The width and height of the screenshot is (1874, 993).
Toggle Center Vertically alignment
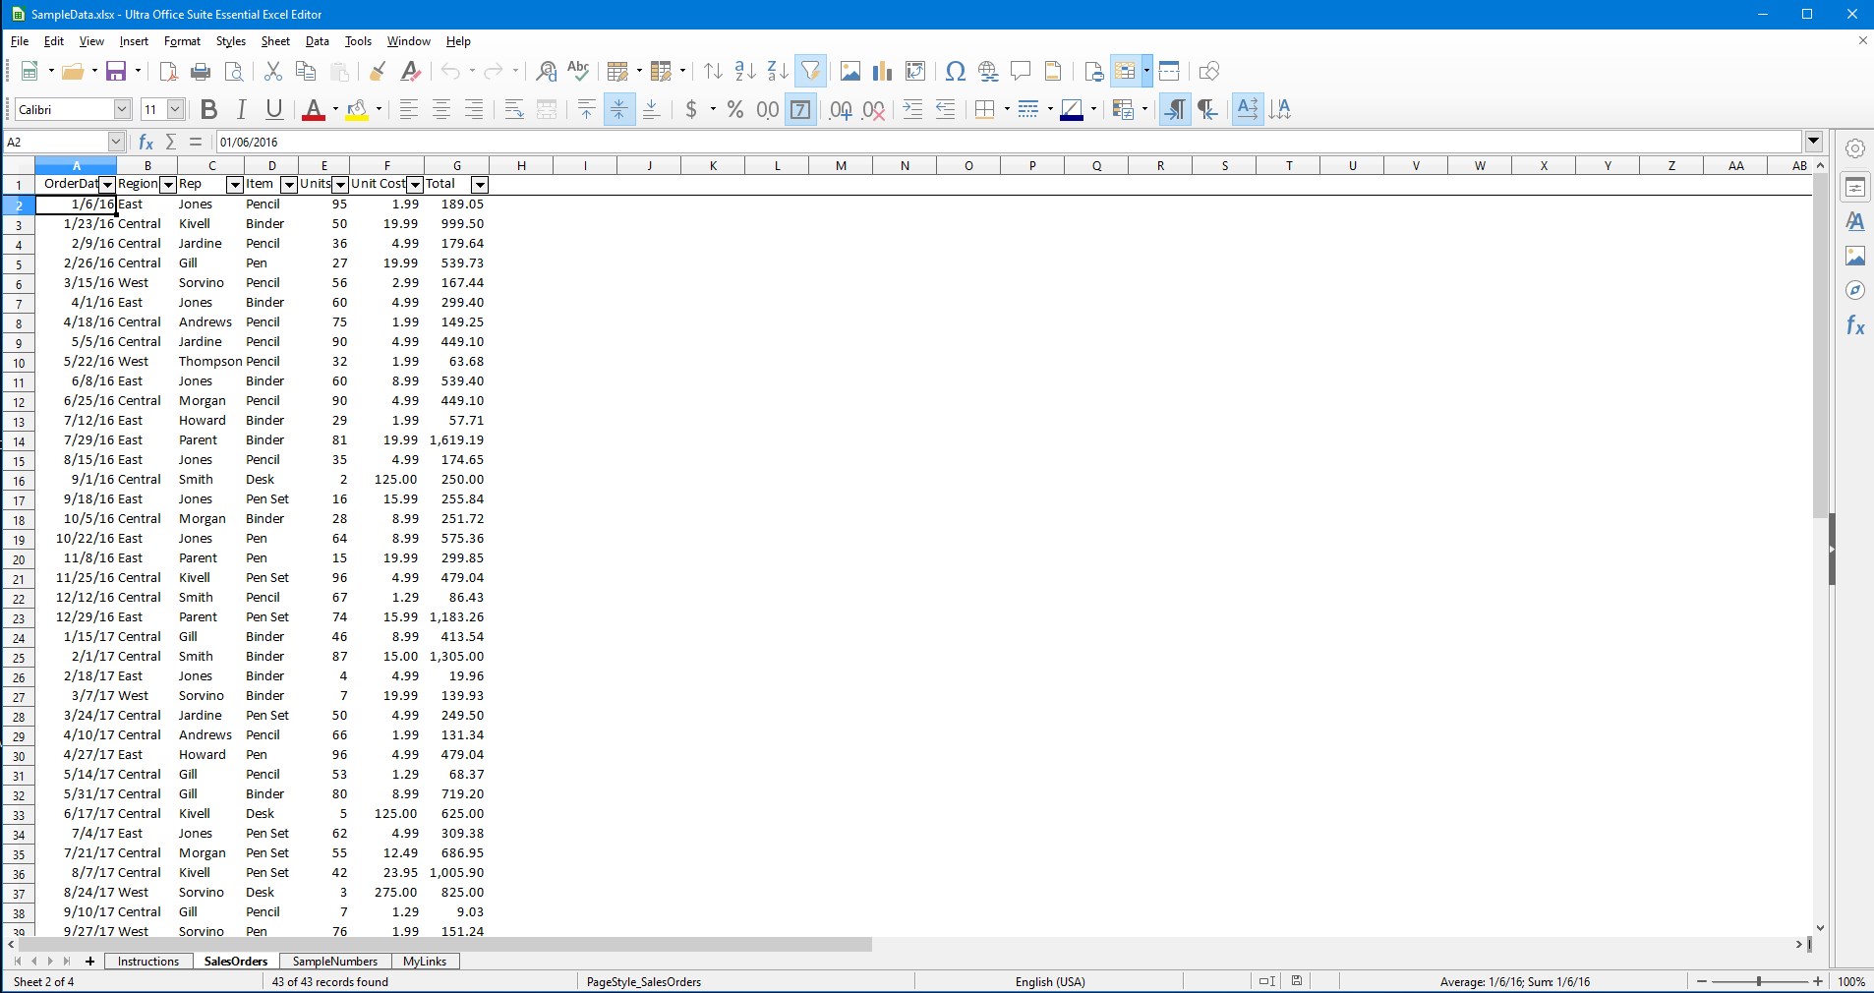[619, 109]
